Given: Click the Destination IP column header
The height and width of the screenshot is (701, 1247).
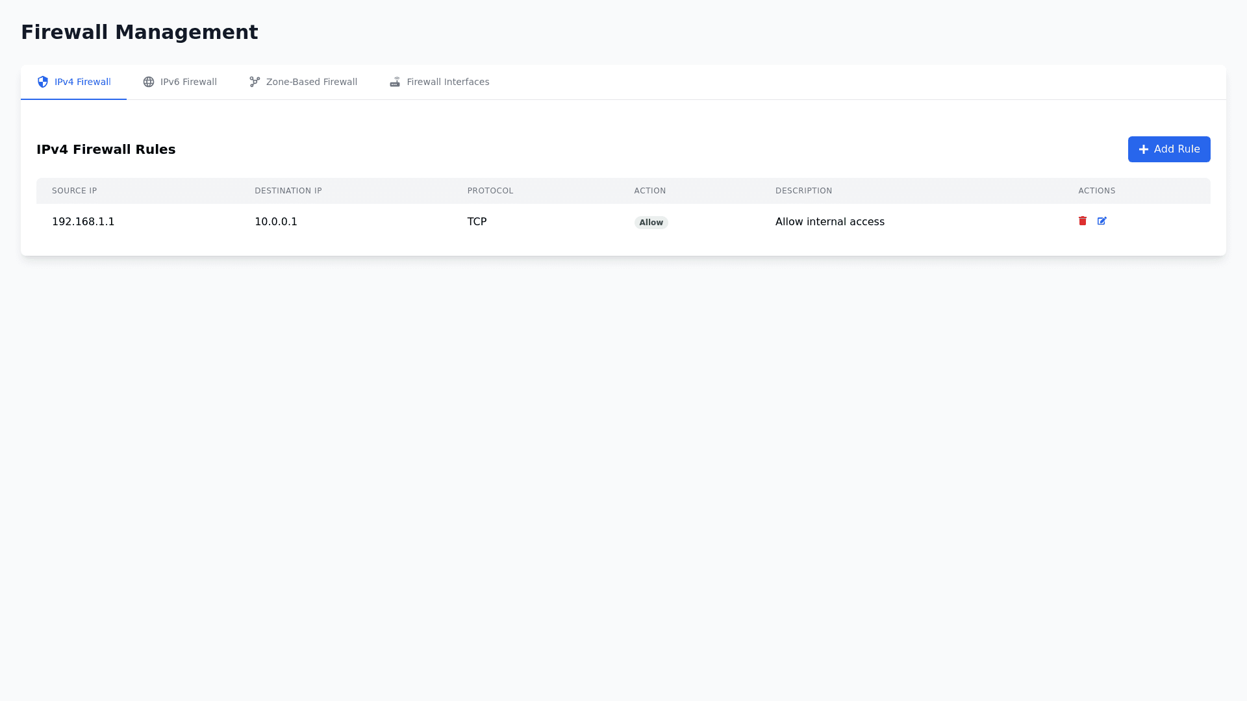Looking at the screenshot, I should (288, 191).
